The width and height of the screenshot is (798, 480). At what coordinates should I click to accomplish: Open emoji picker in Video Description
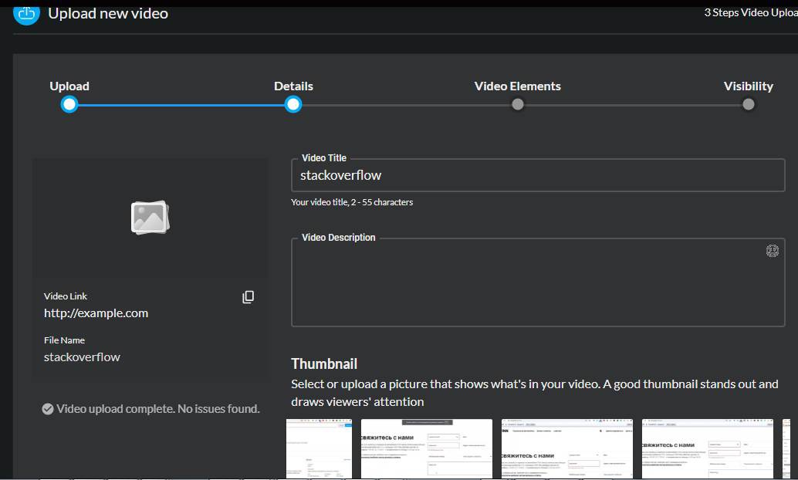click(772, 251)
